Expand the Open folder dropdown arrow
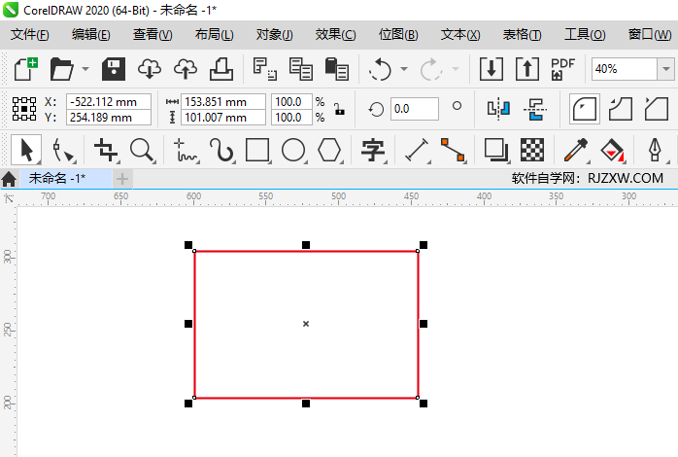Screen dimensions: 678x457 [85, 69]
